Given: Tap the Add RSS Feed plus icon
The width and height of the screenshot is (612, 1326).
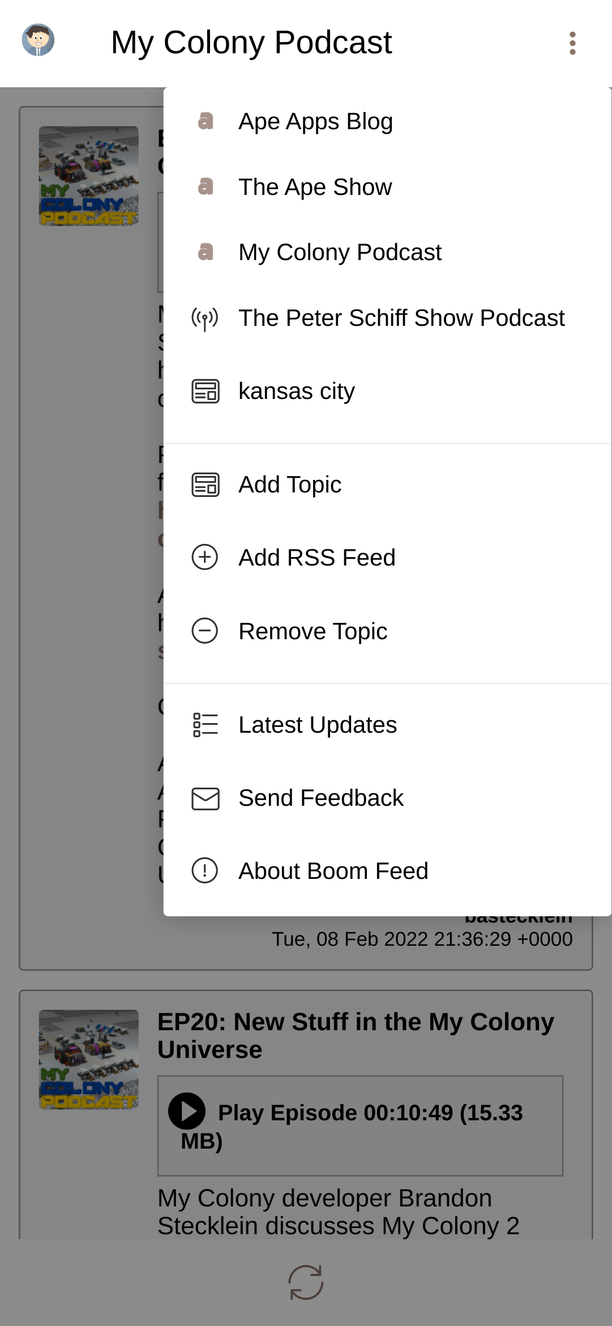Looking at the screenshot, I should coord(205,557).
